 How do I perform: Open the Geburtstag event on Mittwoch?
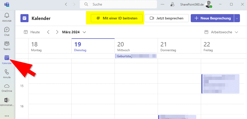(x=136, y=56)
